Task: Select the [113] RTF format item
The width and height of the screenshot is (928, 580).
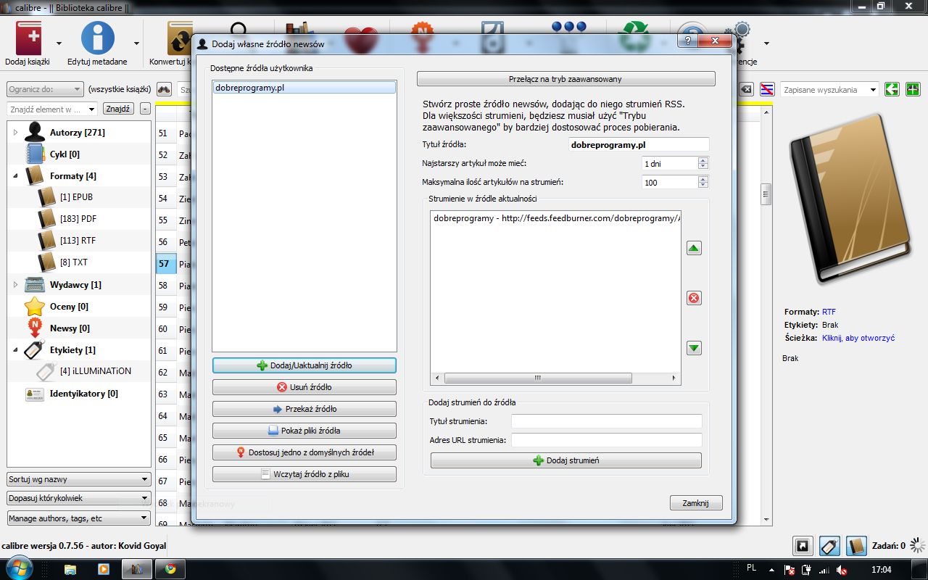Action: (x=79, y=241)
